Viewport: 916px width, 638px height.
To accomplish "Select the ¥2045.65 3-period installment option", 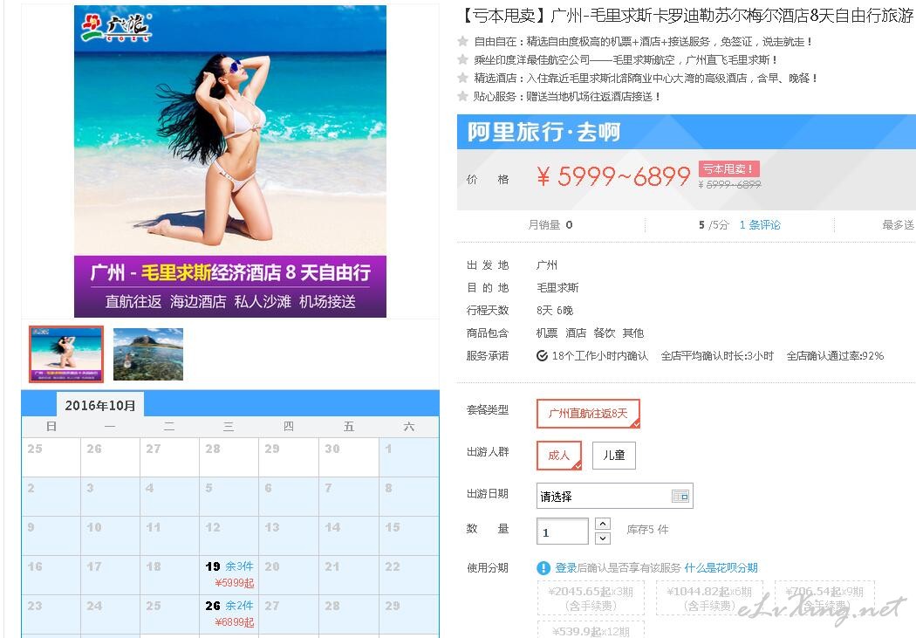I will tap(591, 598).
